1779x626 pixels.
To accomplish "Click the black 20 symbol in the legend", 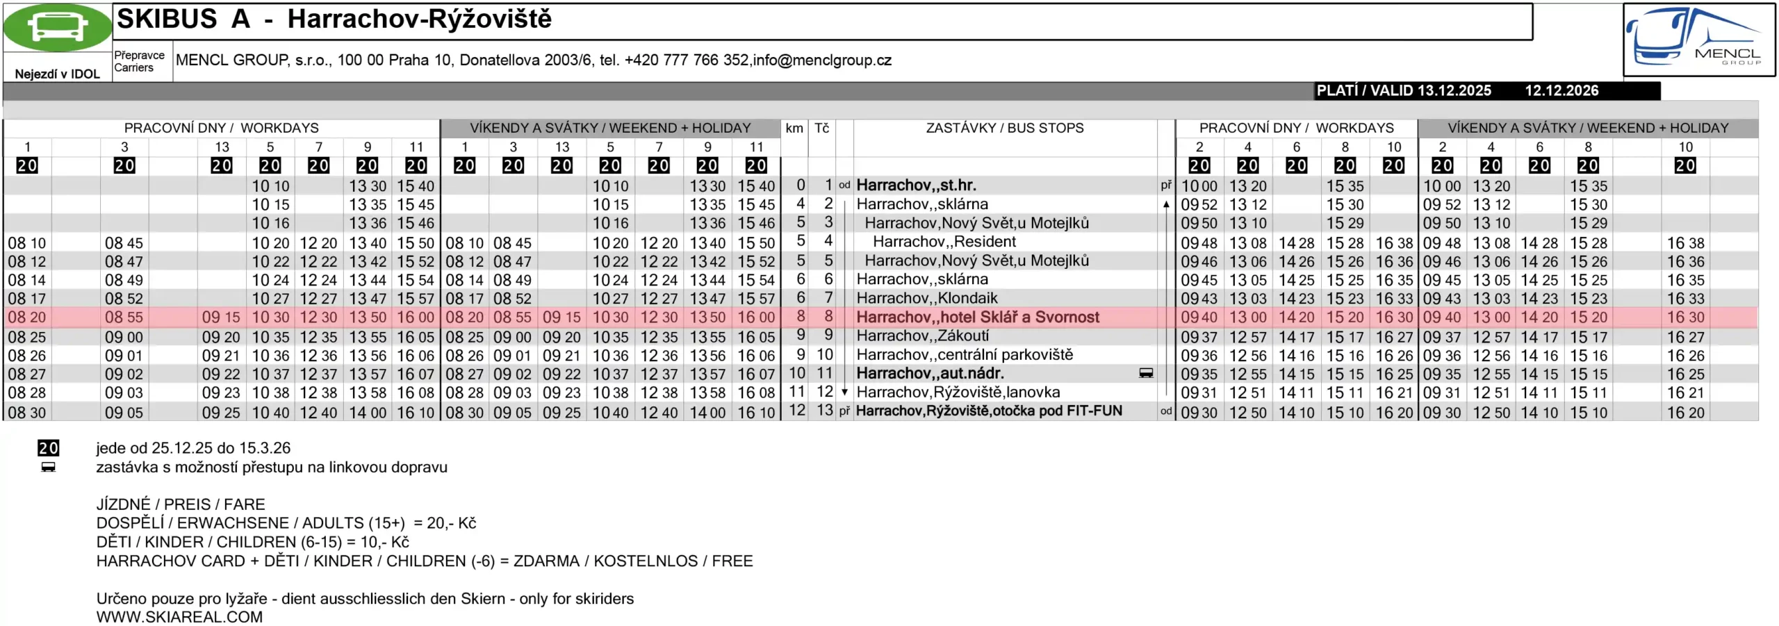I will pos(48,448).
